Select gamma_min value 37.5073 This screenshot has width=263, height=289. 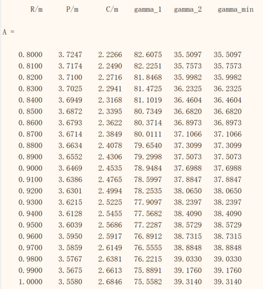click(x=228, y=157)
